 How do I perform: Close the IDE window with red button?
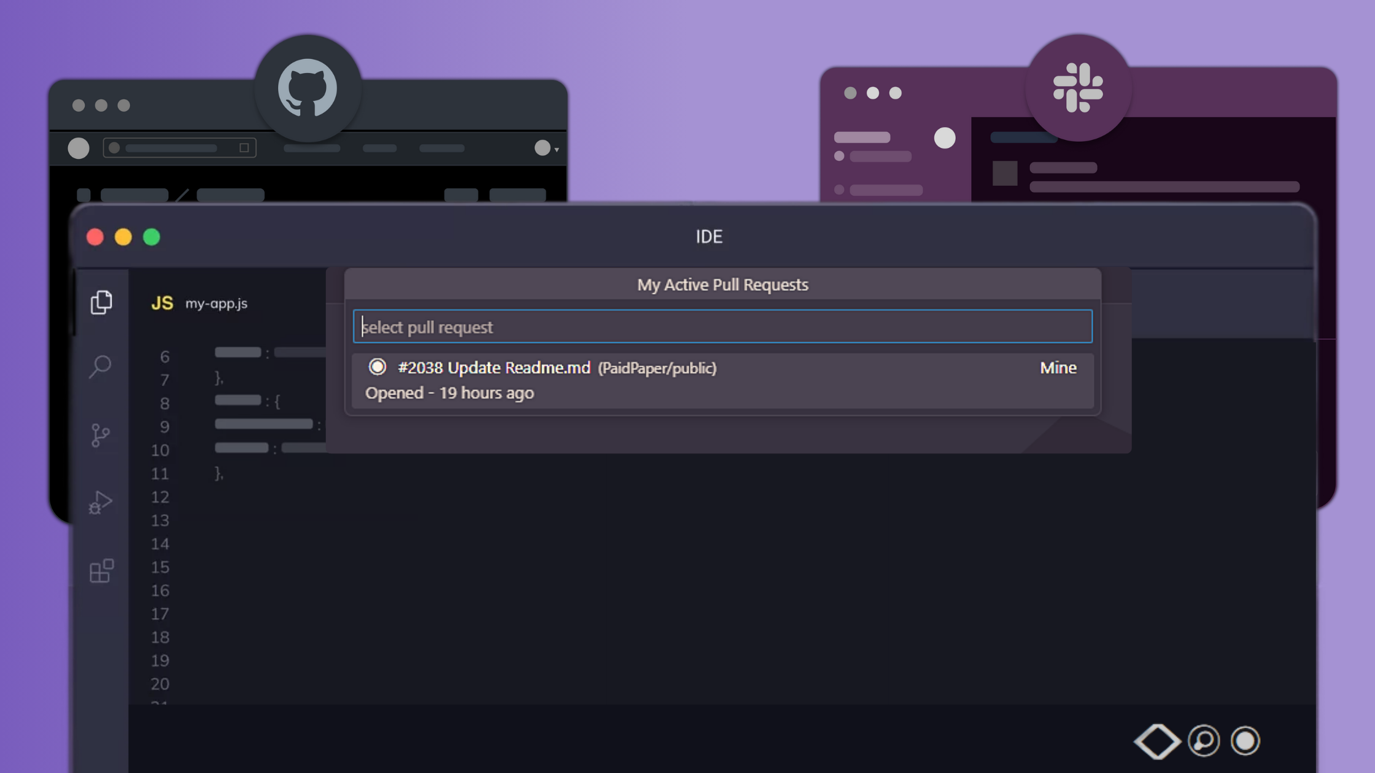[95, 237]
